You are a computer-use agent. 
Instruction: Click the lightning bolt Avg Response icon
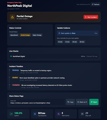click(35, 114)
